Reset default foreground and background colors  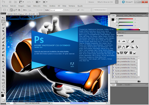click(2, 93)
